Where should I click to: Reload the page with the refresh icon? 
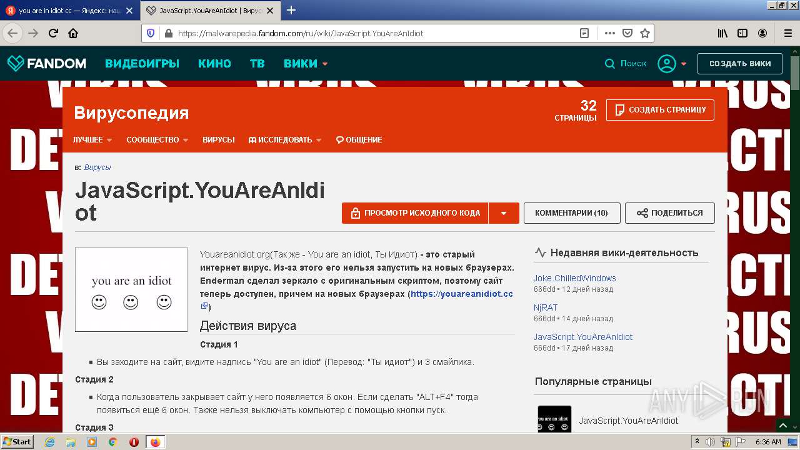pyautogui.click(x=53, y=33)
